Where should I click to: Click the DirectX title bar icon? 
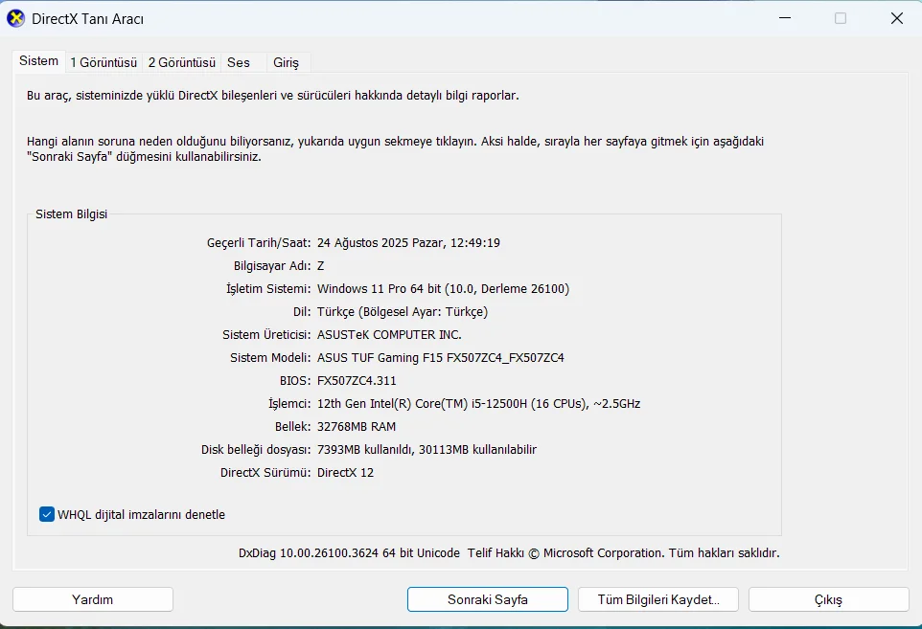click(16, 19)
